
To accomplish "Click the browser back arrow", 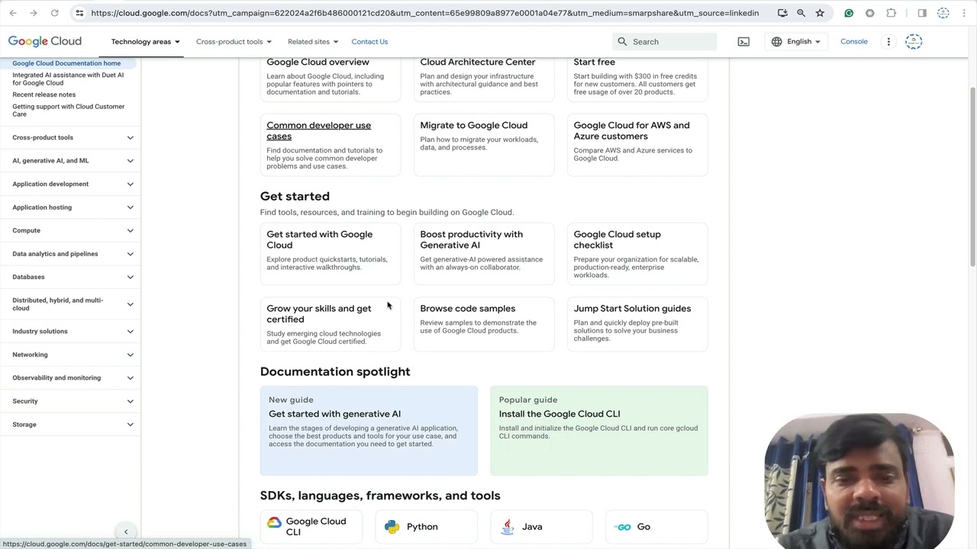I will 13,13.
